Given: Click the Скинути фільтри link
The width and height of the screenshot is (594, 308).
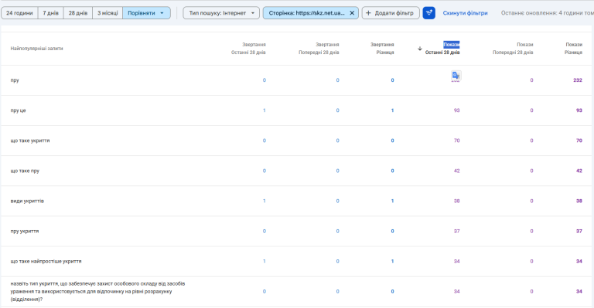Looking at the screenshot, I should pyautogui.click(x=465, y=13).
